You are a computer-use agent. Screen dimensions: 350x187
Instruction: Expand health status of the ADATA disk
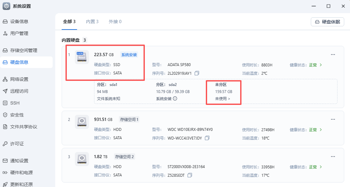pos(320,65)
